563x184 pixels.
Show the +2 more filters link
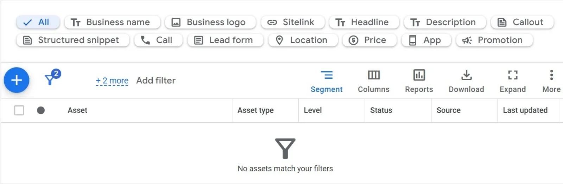point(112,81)
